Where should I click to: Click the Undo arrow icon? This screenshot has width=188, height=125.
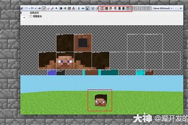(x=27, y=8)
